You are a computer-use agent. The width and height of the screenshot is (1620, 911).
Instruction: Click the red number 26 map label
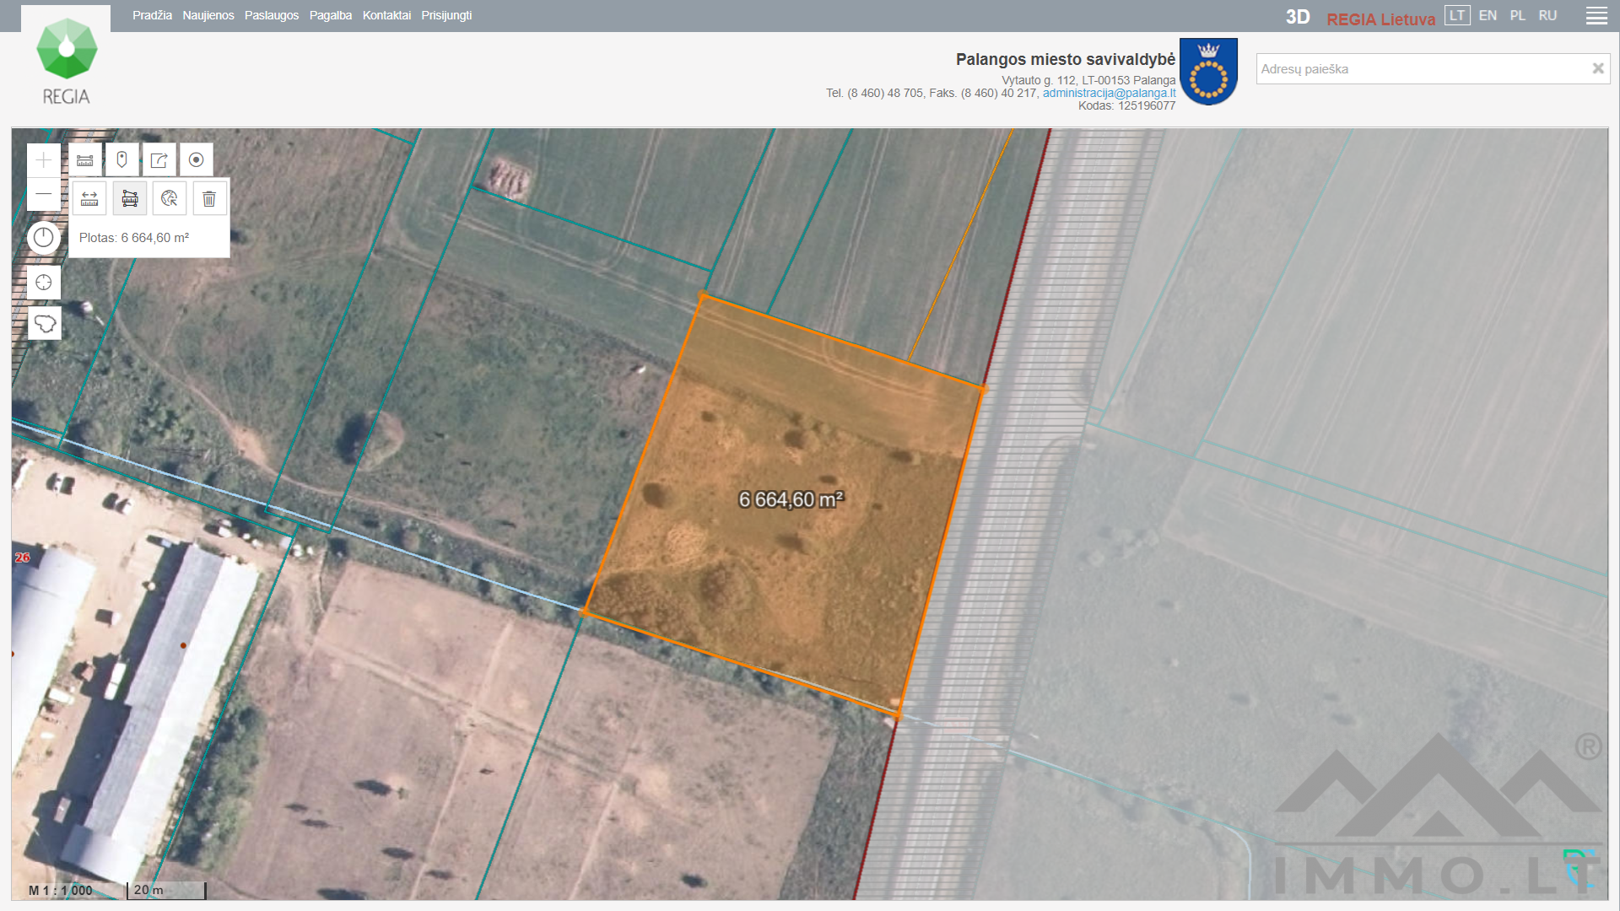click(22, 558)
